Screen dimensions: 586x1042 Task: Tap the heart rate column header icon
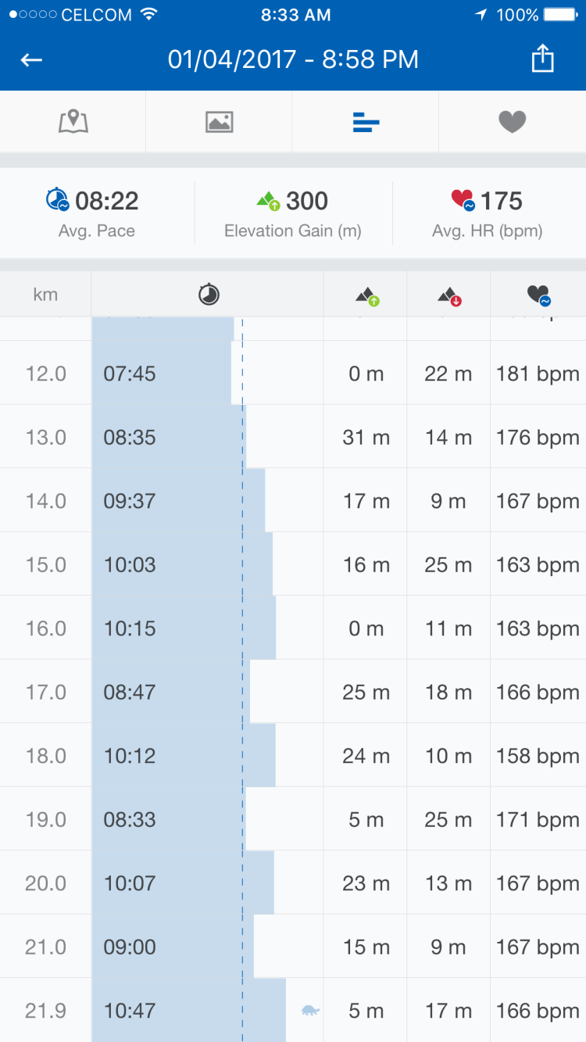point(538,295)
